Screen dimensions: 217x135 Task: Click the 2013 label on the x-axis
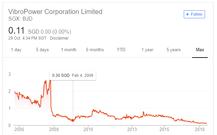pos(132,129)
